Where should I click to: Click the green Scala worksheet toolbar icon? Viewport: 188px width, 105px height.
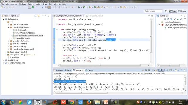click(33, 7)
